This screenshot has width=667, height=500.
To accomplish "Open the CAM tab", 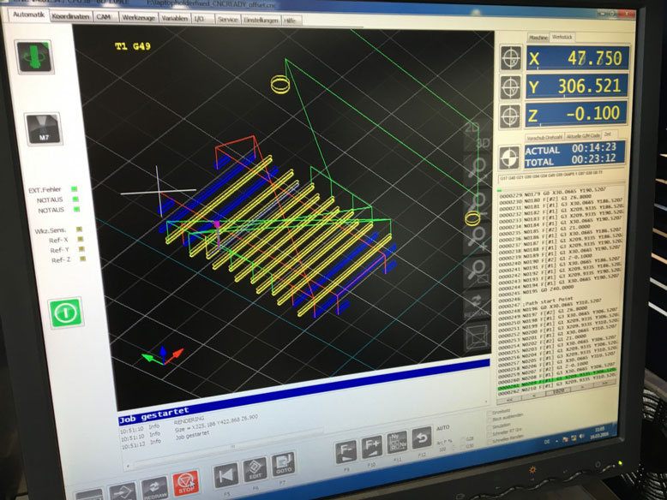I will point(104,17).
